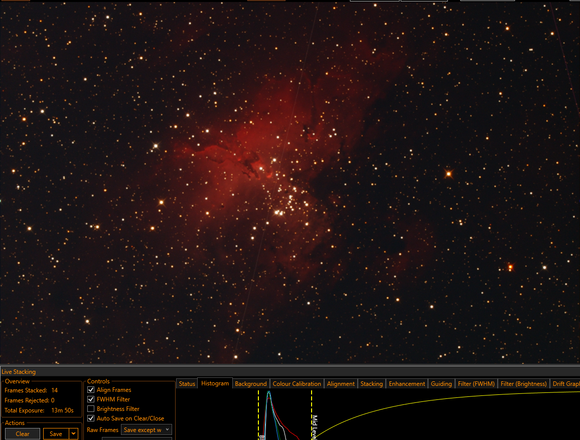Click the Clear stack button

[x=23, y=433]
